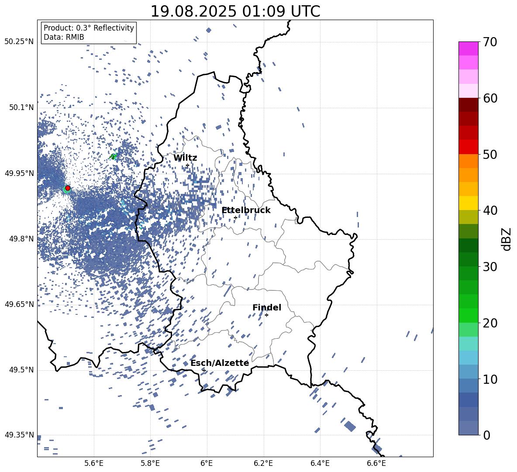Click the 6.6°E longitude label
517x472 pixels.
click(x=376, y=463)
